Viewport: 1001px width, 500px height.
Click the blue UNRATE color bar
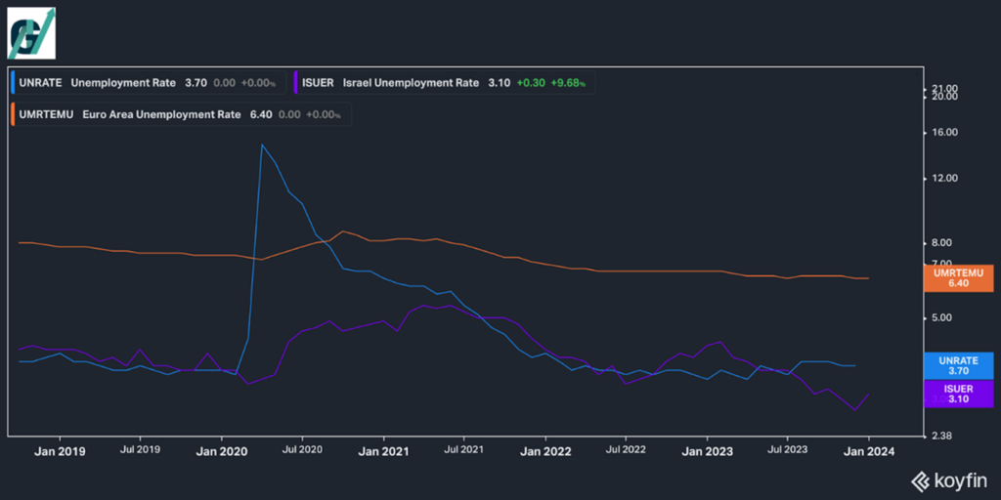coord(14,83)
